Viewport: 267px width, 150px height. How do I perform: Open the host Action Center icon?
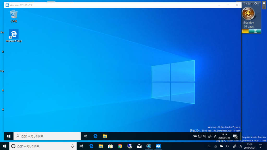[x=260, y=146]
